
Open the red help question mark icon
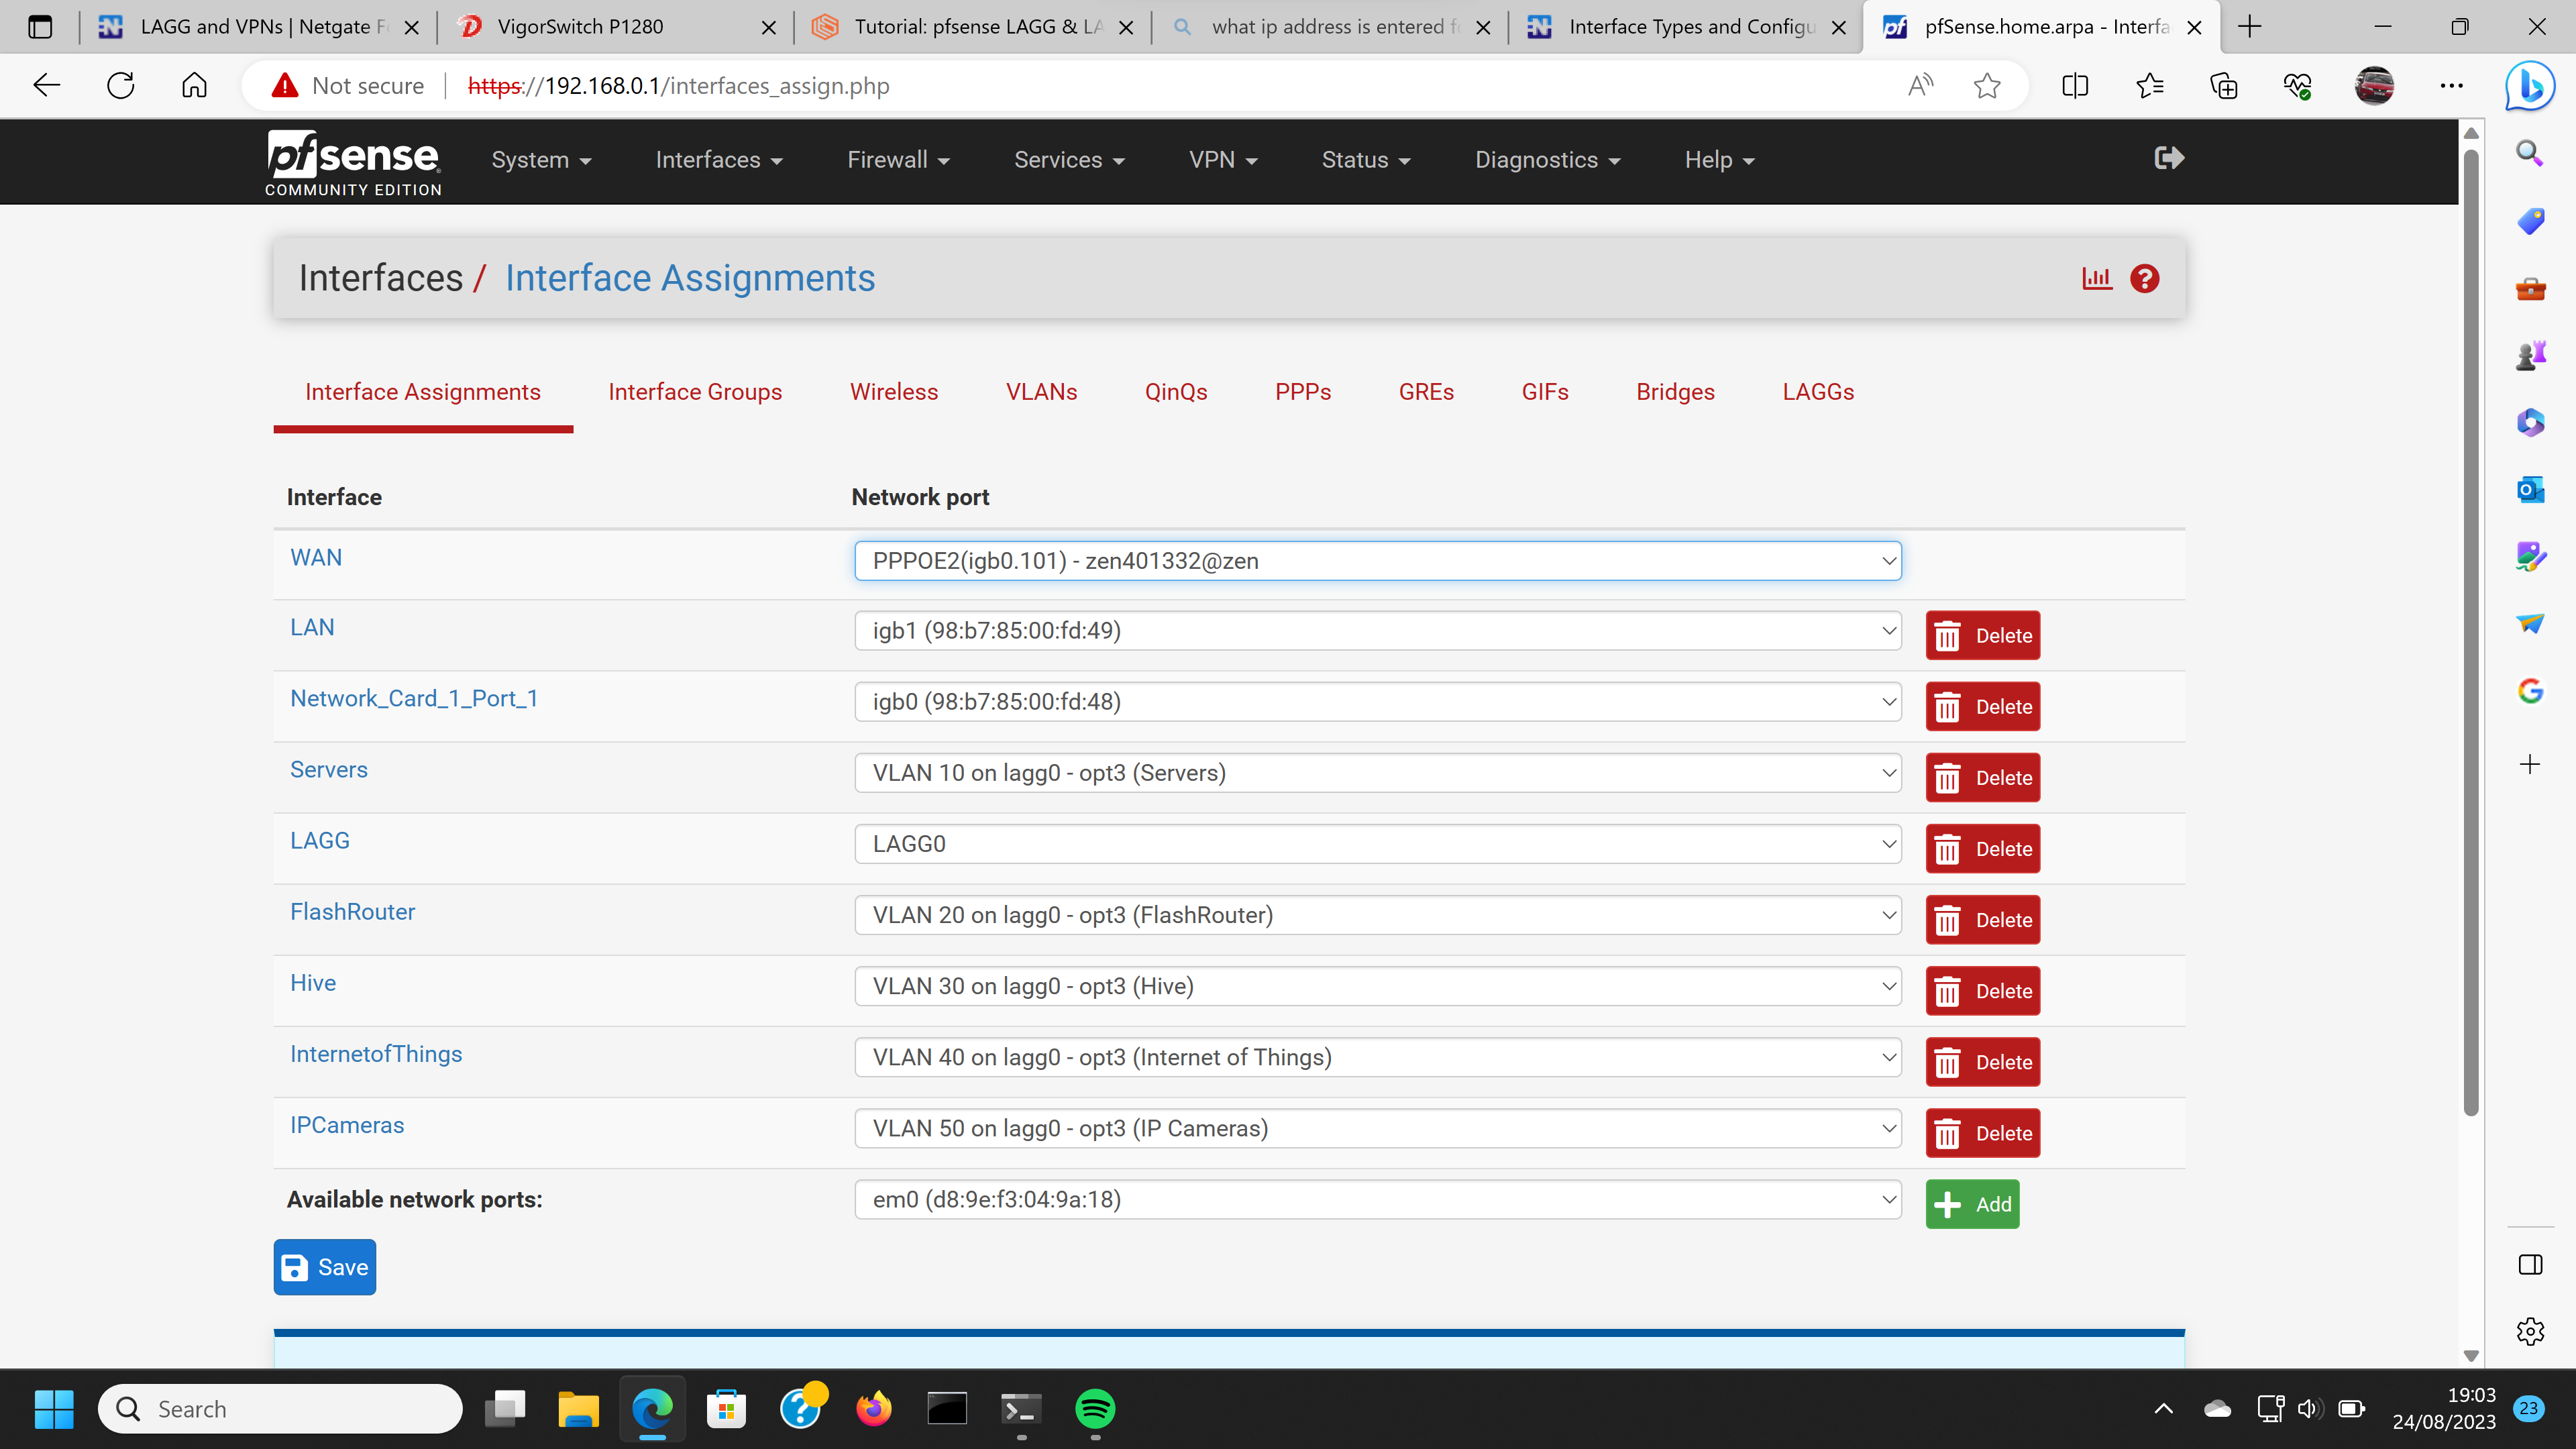2144,278
